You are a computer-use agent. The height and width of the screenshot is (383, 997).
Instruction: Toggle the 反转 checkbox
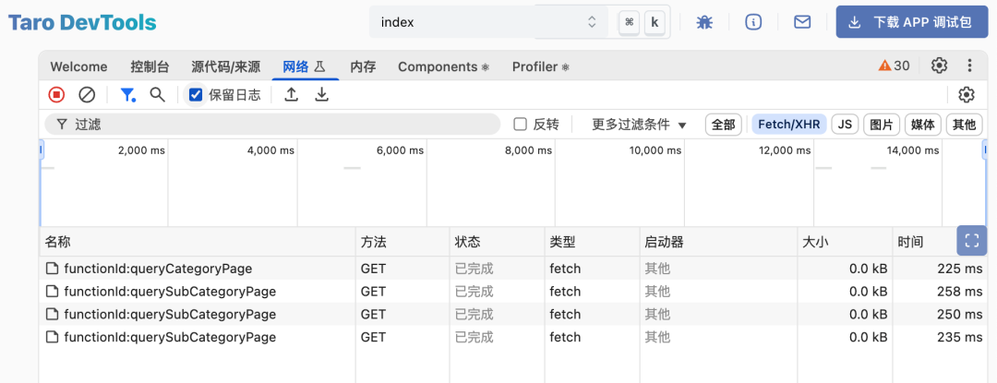520,125
